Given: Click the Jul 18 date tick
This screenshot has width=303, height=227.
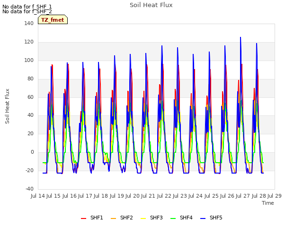Looking at the screenshot, I should coord(101,196).
